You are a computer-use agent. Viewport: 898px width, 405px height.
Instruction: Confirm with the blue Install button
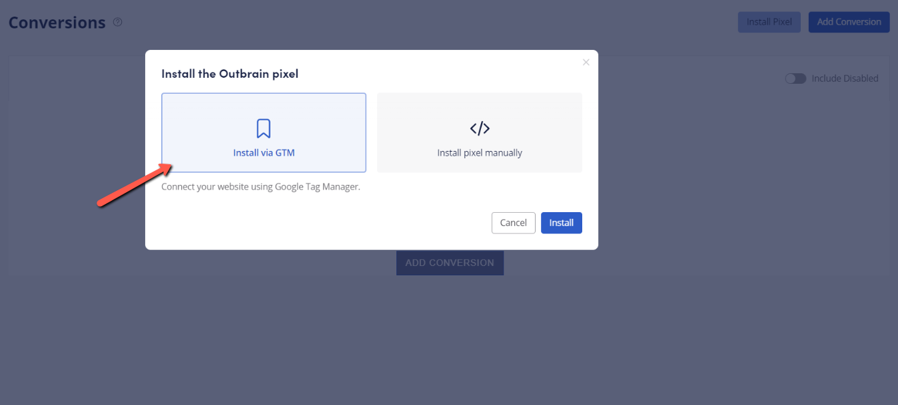(561, 223)
